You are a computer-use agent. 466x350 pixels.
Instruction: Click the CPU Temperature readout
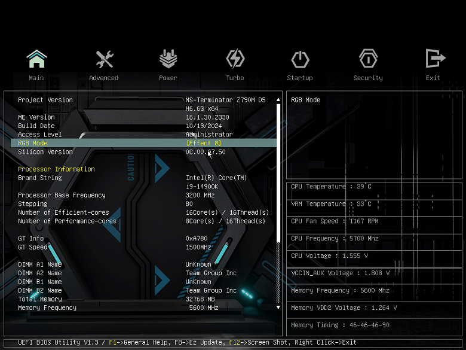pos(331,187)
